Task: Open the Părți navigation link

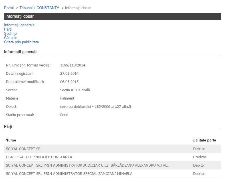Action: [x=8, y=29]
